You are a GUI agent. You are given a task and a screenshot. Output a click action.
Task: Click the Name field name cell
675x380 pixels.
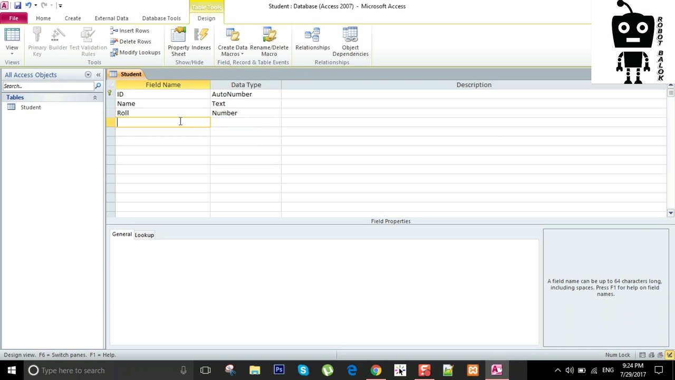(x=163, y=103)
